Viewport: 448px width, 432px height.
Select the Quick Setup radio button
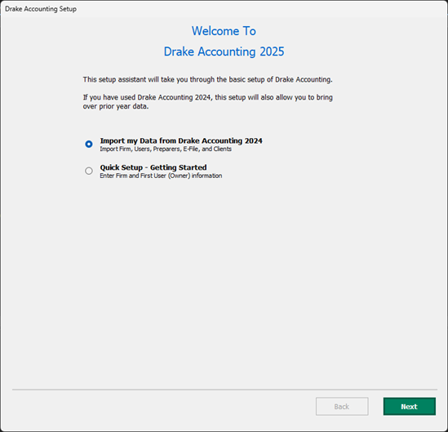[x=89, y=171]
